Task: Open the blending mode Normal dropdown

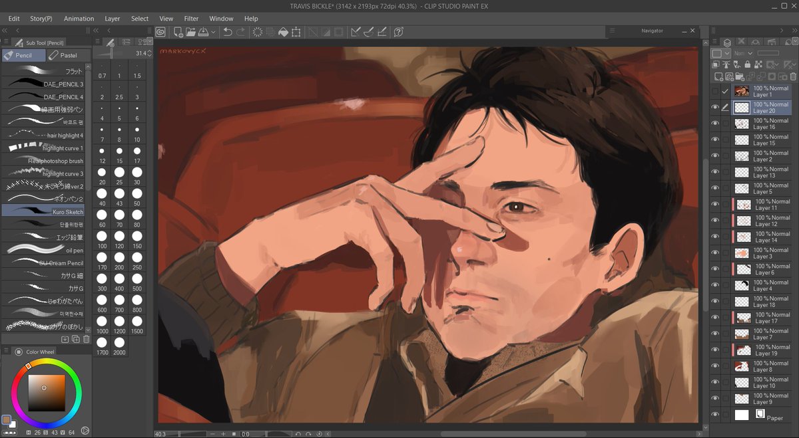Action: 743,53
